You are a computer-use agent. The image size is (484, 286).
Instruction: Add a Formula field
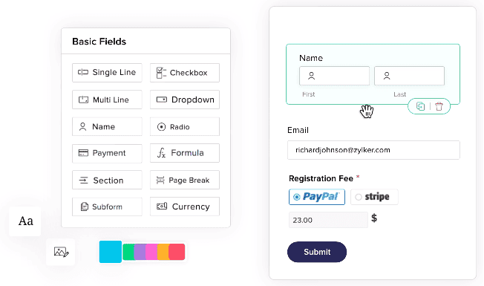[185, 153]
